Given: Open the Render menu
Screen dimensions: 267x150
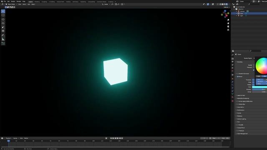Looking at the screenshot, I should click(x=13, y=1).
